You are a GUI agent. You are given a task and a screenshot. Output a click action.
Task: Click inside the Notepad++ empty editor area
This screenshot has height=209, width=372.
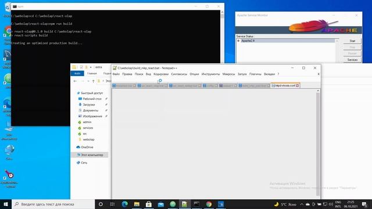pyautogui.click(x=214, y=143)
